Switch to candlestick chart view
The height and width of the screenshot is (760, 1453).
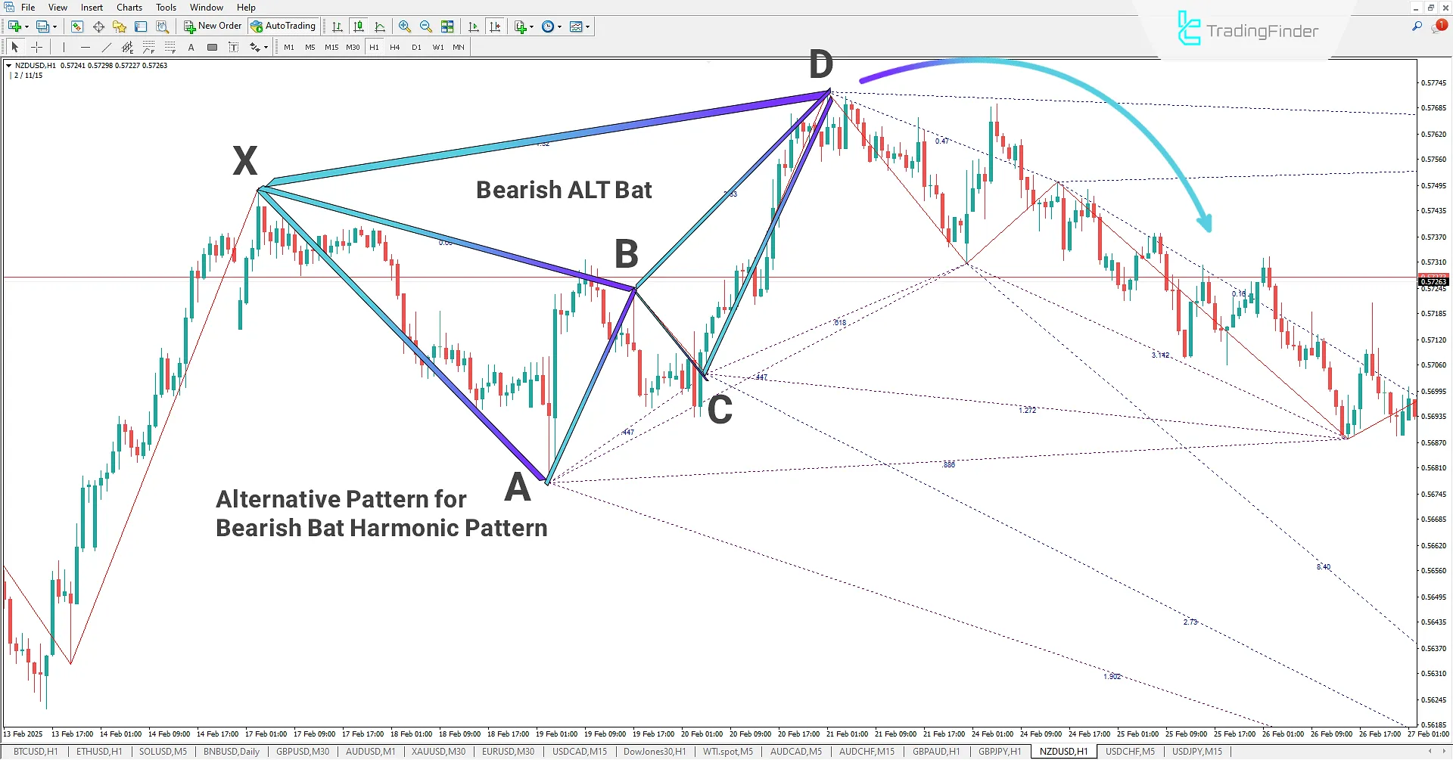358,26
